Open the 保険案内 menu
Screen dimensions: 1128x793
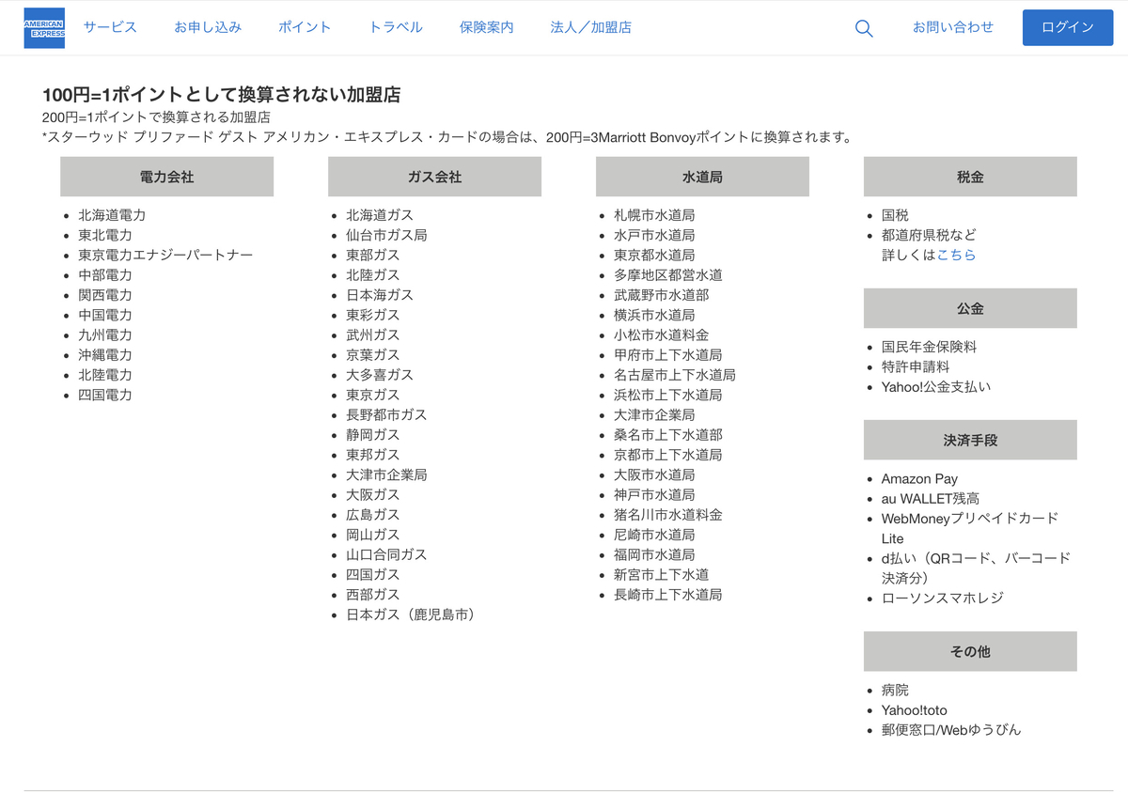pyautogui.click(x=487, y=27)
